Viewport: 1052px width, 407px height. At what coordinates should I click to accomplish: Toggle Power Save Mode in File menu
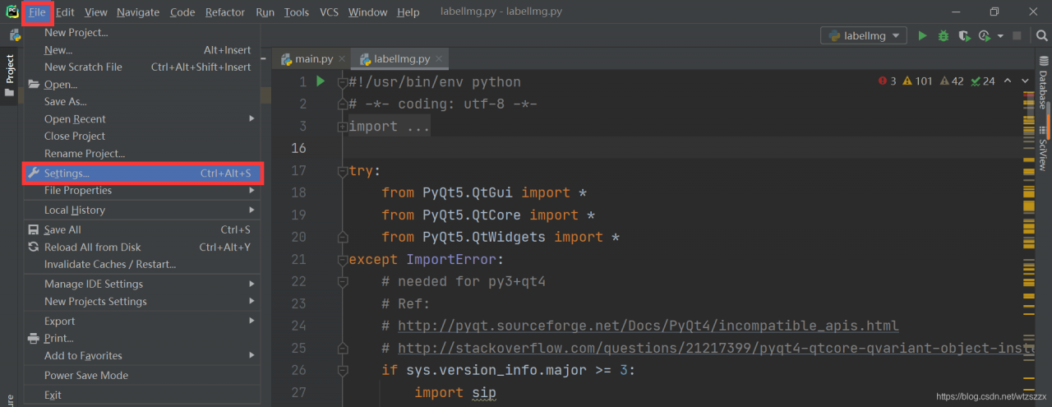tap(85, 375)
